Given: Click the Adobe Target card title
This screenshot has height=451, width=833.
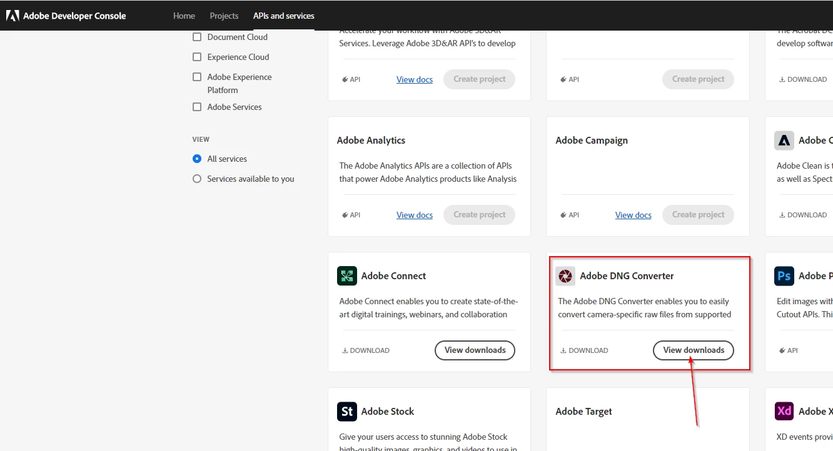Looking at the screenshot, I should pos(583,412).
